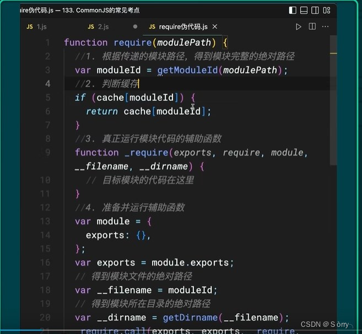Image resolution: width=362 pixels, height=334 pixels.
Task: Switch to the 1.js tab
Action: point(37,27)
